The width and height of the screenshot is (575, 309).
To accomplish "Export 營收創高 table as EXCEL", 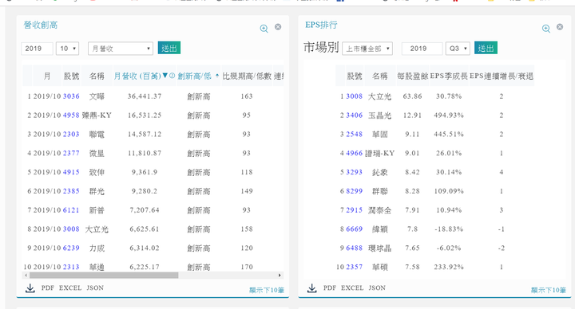I will click(70, 287).
